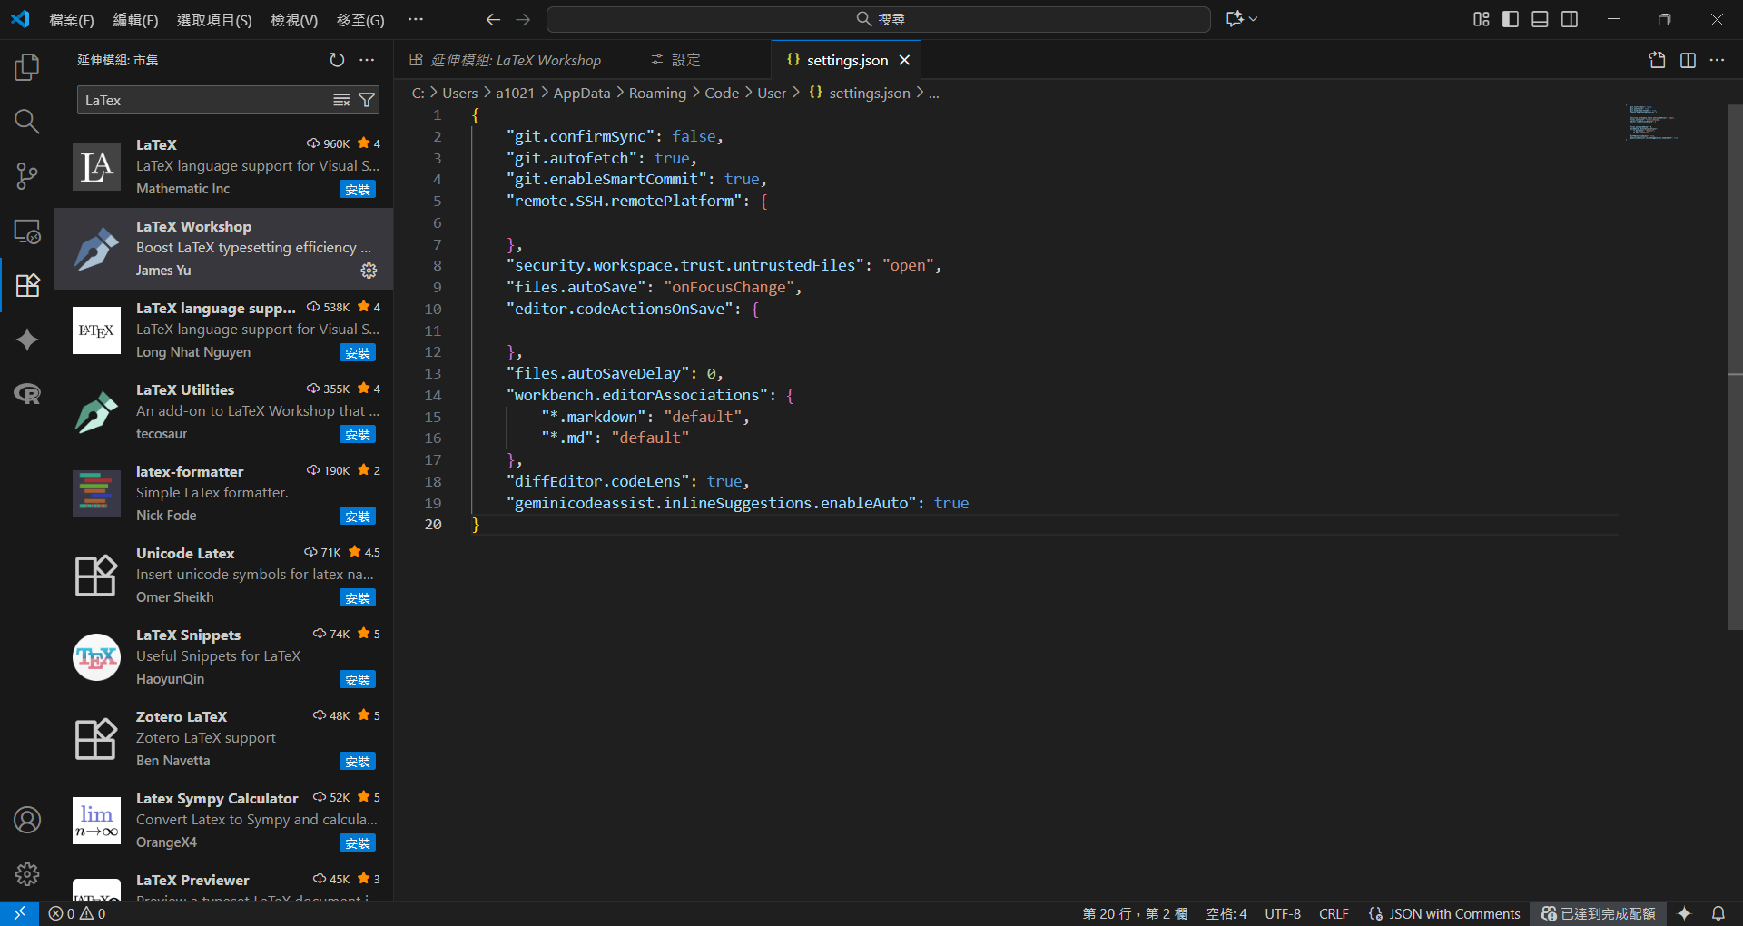Click settings.json breadcrumb segment

tap(860, 93)
